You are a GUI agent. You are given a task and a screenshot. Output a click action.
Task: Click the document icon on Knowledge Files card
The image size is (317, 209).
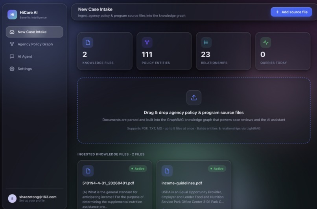coord(88,42)
